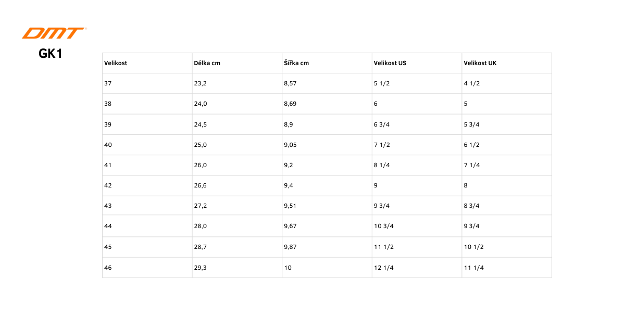The width and height of the screenshot is (625, 327).
Task: Click the 29,3 length value
Action: 201,268
